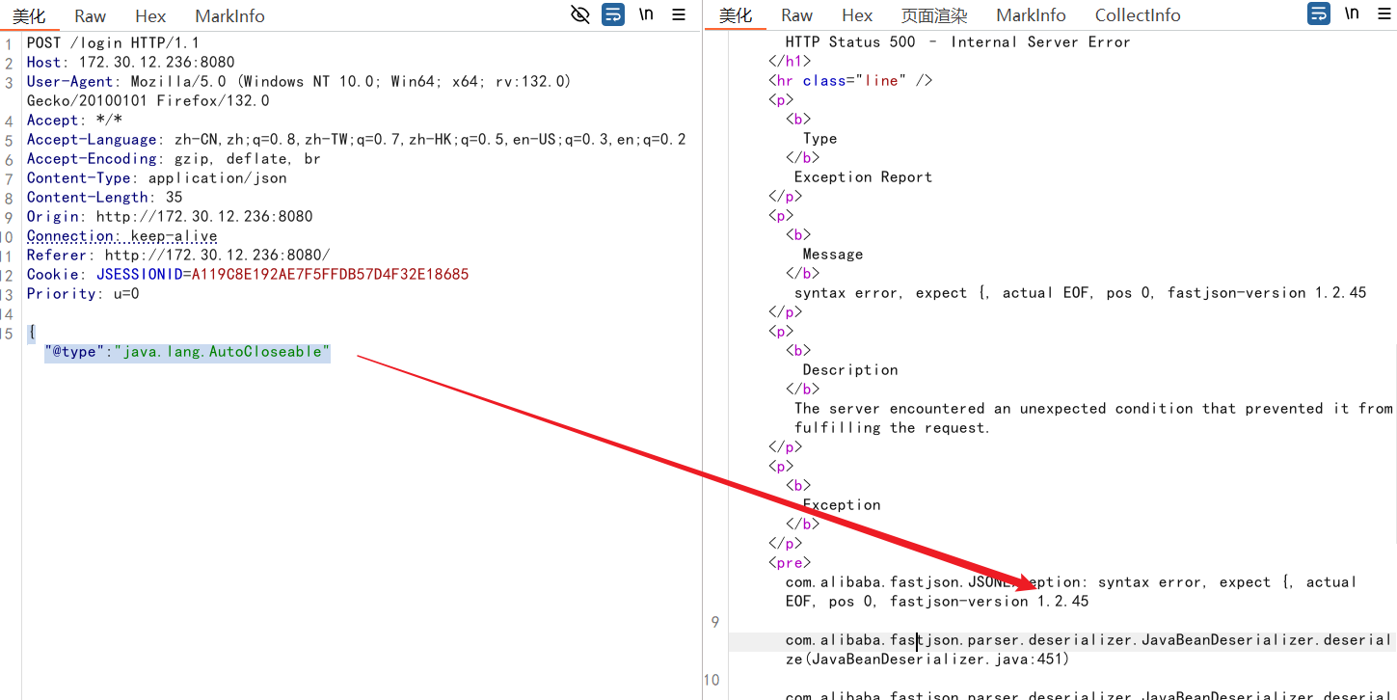Click "java.lang.AutoCloseable" string value
The height and width of the screenshot is (700, 1397).
[222, 351]
